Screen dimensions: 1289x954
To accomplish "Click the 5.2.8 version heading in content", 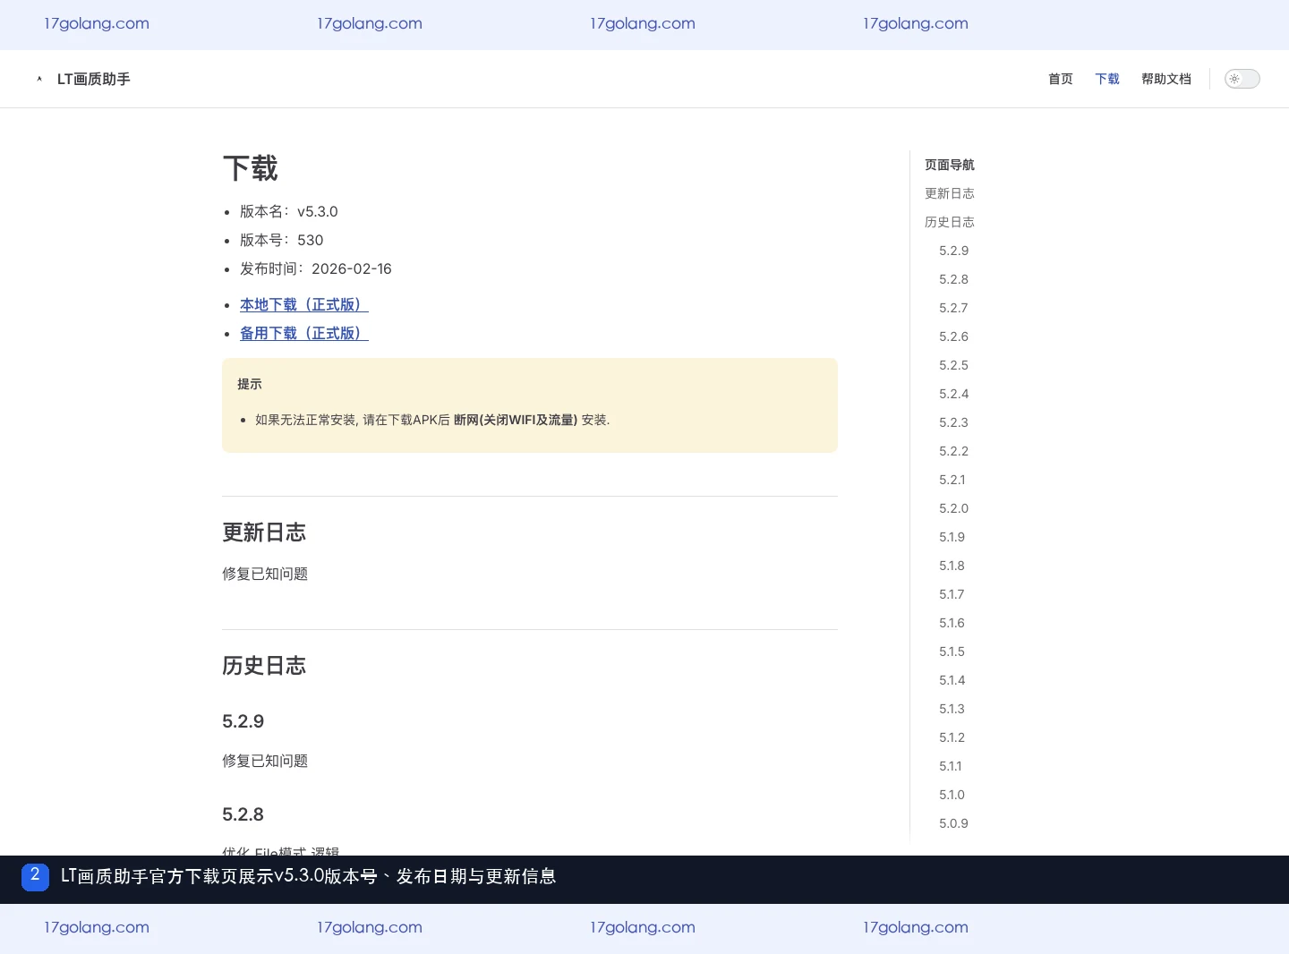I will point(243,814).
